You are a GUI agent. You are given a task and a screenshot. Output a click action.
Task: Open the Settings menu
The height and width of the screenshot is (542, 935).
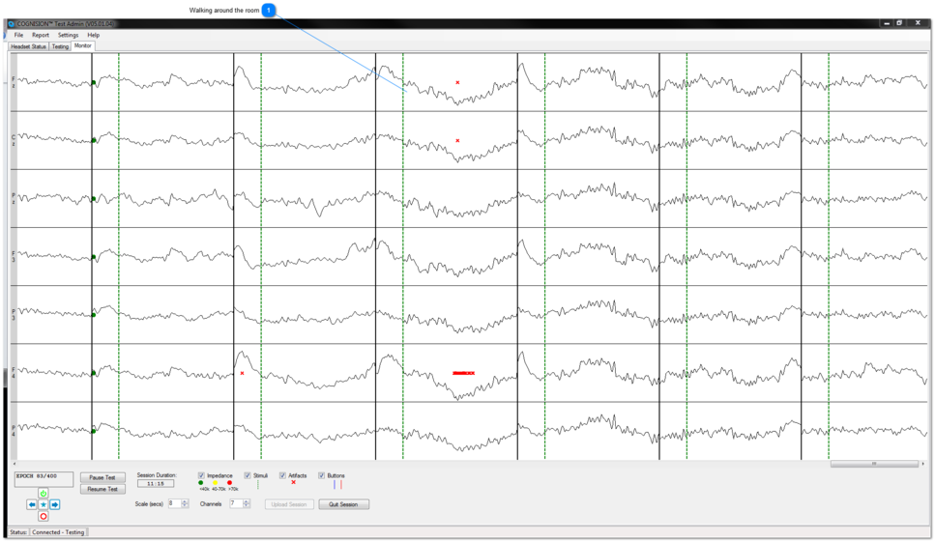[x=68, y=35]
